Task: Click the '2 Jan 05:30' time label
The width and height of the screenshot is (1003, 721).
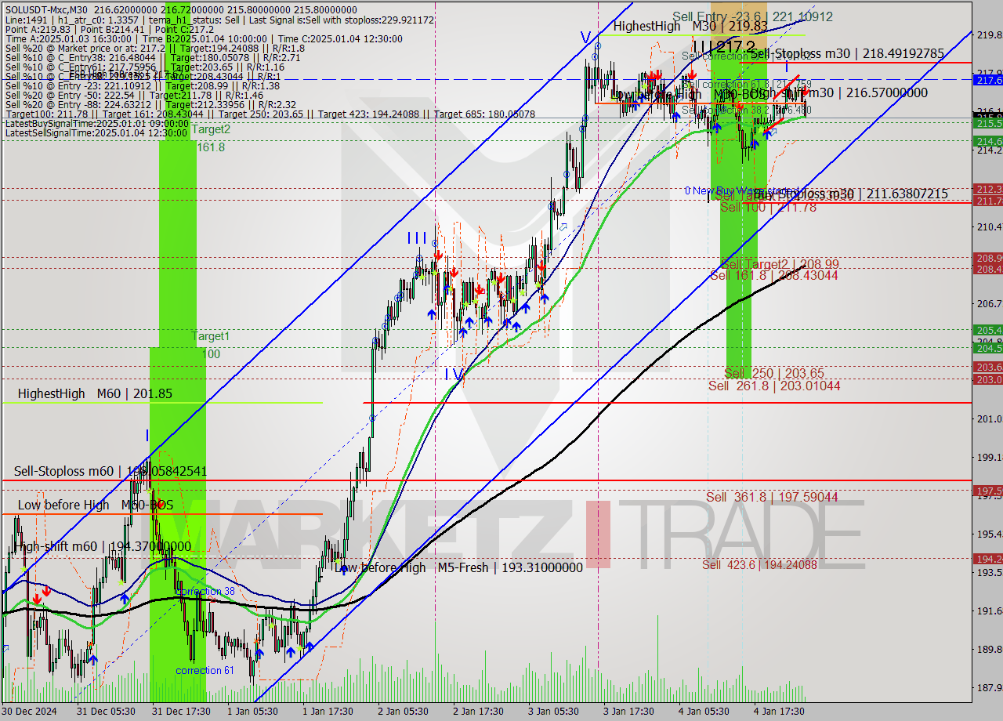Action: pyautogui.click(x=403, y=712)
